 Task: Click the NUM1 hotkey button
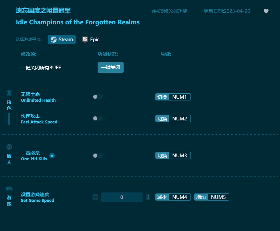(179, 97)
